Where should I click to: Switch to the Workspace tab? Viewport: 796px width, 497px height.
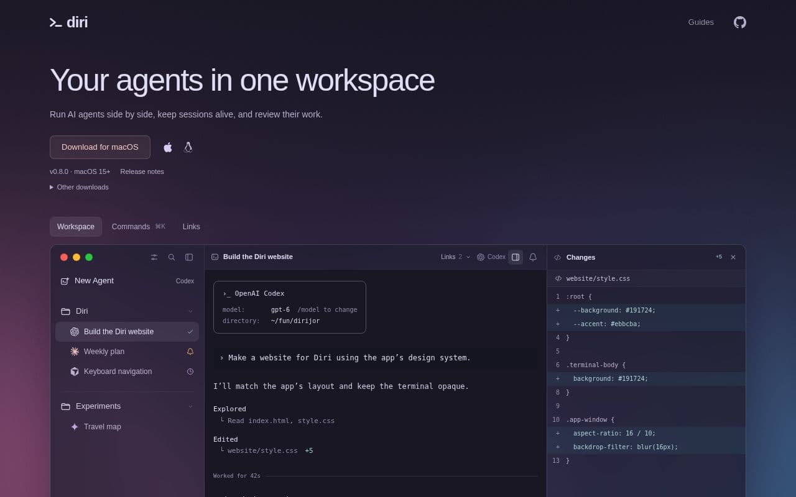click(76, 227)
